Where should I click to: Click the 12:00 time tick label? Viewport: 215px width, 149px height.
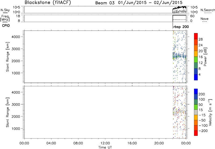click(105, 143)
